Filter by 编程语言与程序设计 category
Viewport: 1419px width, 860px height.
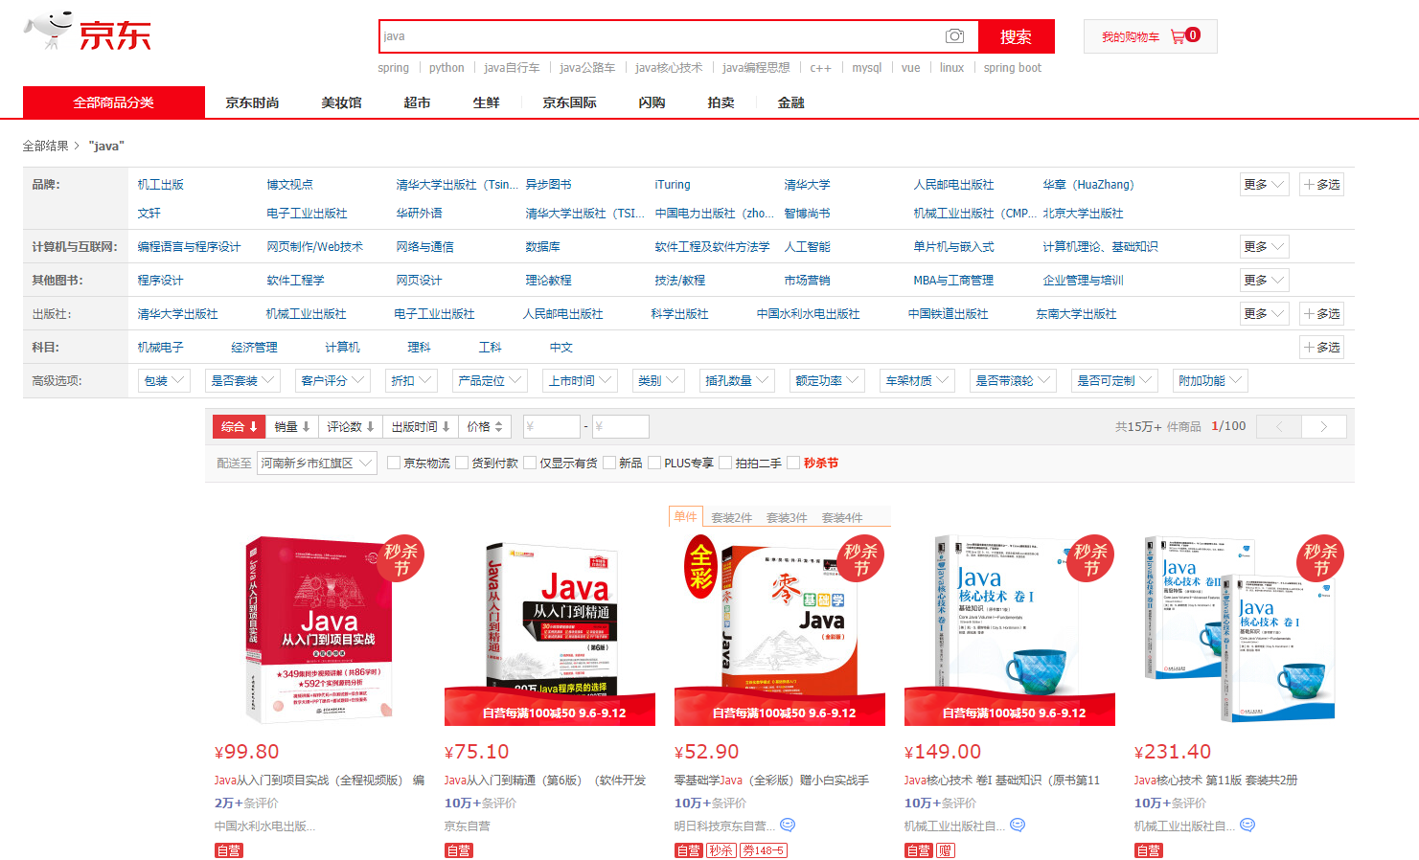pos(190,247)
